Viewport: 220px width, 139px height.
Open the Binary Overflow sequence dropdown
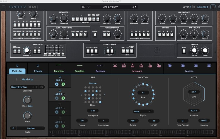[x=22, y=87]
